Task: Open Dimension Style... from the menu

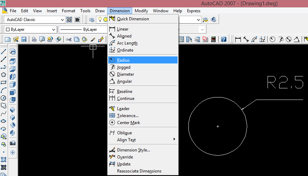Action: click(x=143, y=150)
